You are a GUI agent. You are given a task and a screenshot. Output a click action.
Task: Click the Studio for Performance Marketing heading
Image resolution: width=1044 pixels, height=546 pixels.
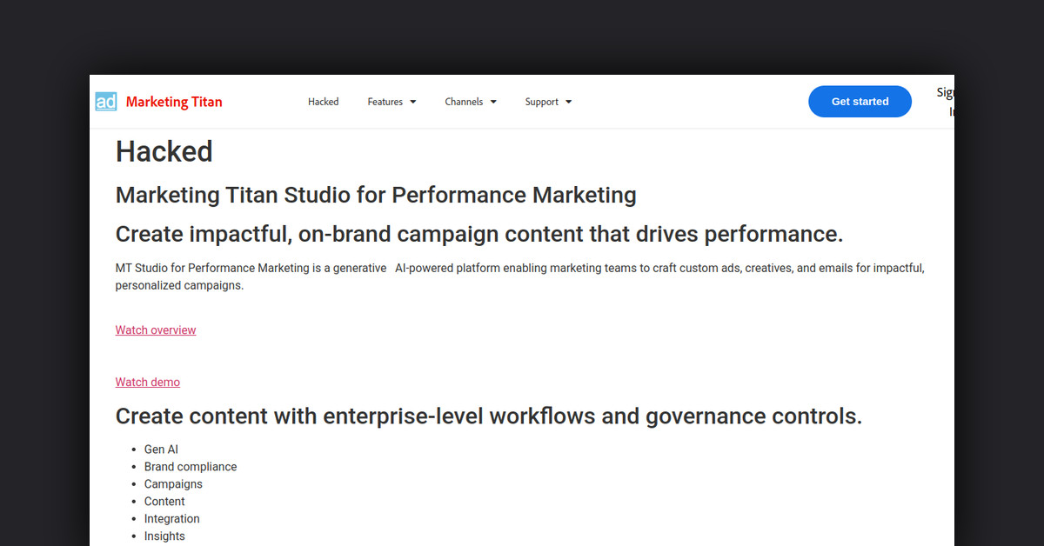(376, 195)
